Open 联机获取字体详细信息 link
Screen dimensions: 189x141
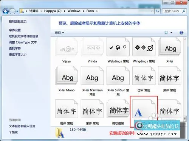click(x=23, y=36)
